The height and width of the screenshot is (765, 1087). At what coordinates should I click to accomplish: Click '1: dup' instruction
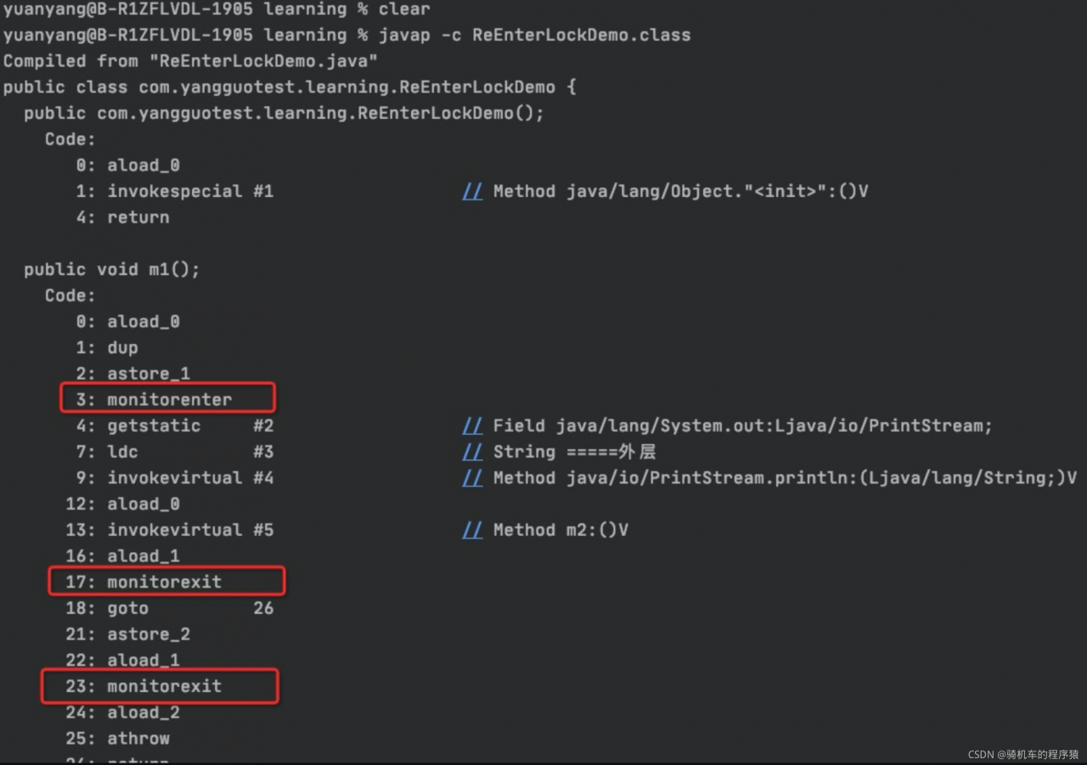pos(107,347)
